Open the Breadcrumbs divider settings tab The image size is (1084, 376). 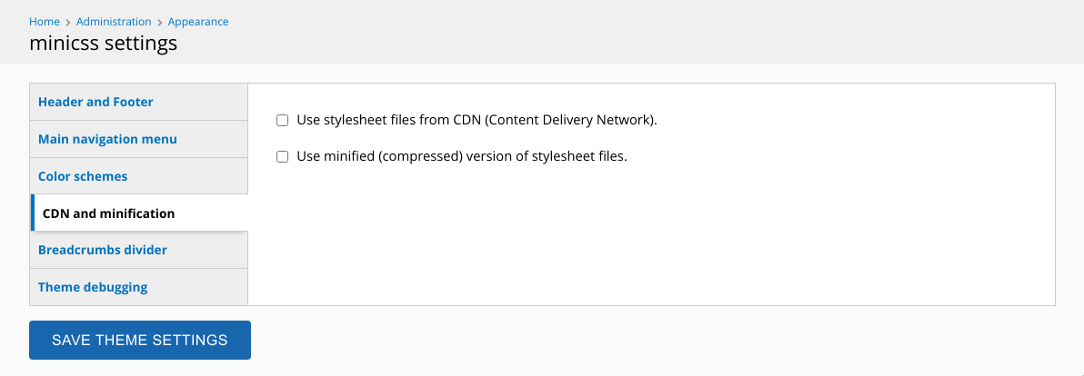click(138, 250)
